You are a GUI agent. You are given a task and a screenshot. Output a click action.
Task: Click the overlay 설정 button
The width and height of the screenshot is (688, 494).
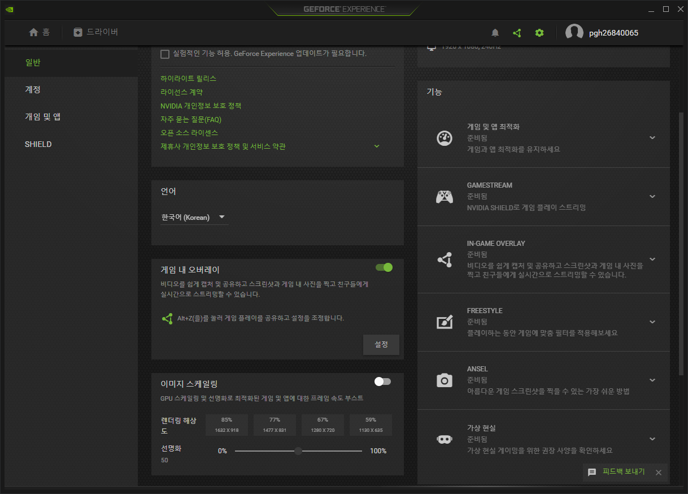pyautogui.click(x=381, y=344)
